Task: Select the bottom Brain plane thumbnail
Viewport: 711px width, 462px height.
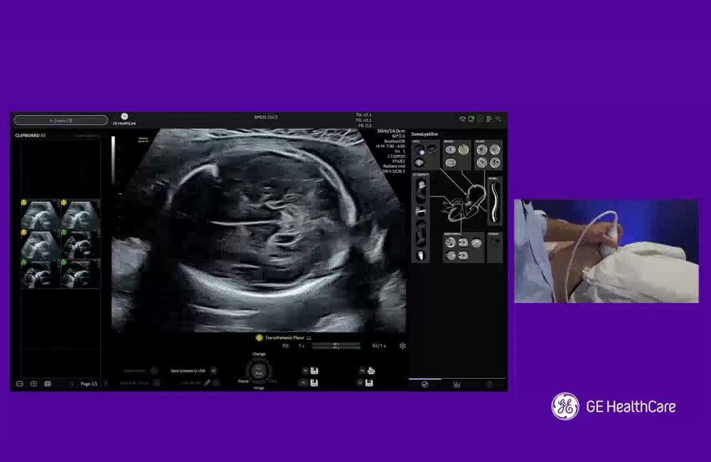Action: click(x=450, y=162)
